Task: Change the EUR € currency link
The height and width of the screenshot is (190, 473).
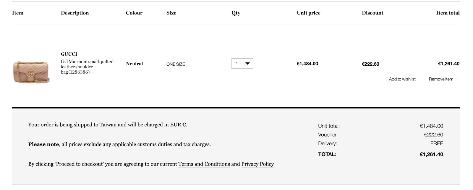Action: pos(178,125)
